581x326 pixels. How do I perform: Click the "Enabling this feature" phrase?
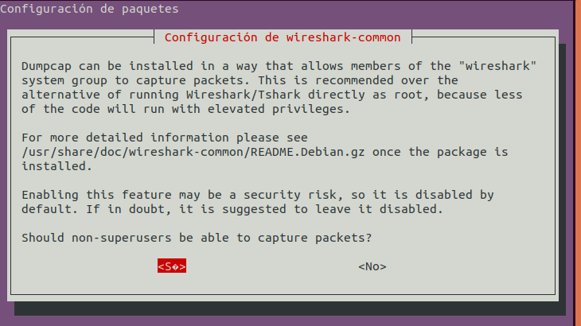point(96,195)
